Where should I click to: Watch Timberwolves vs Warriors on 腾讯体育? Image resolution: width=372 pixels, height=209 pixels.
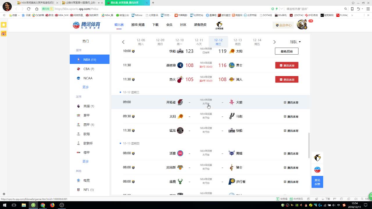pyautogui.click(x=287, y=65)
